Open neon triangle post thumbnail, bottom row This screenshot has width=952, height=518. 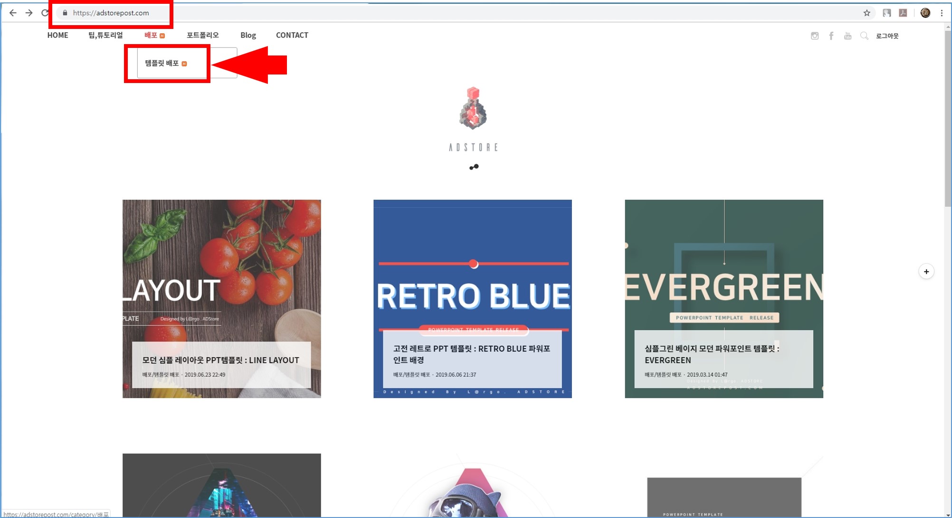point(222,485)
